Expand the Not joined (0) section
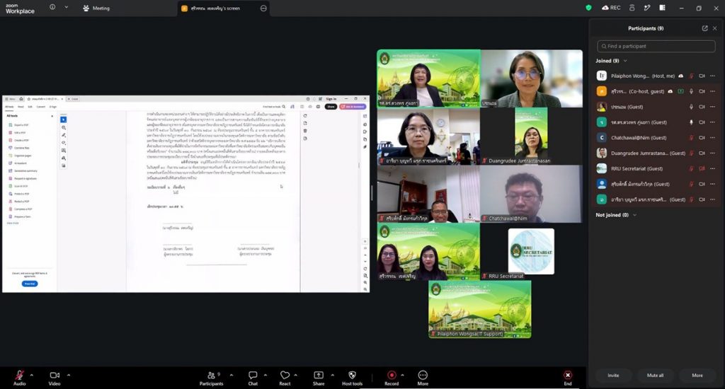The width and height of the screenshot is (725, 389). (x=635, y=215)
